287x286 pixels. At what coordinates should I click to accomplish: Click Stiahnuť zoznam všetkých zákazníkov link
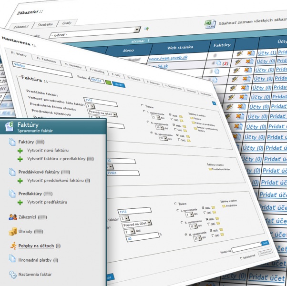pos(253,21)
